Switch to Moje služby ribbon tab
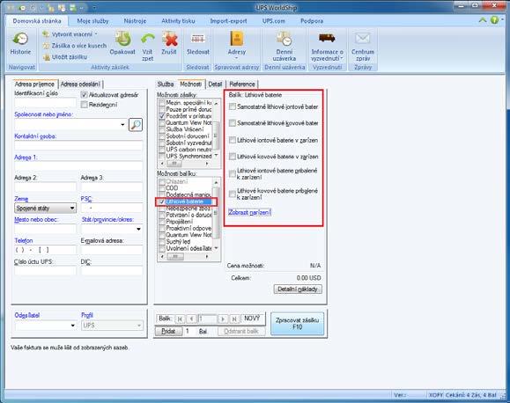The image size is (510, 403). click(x=92, y=21)
